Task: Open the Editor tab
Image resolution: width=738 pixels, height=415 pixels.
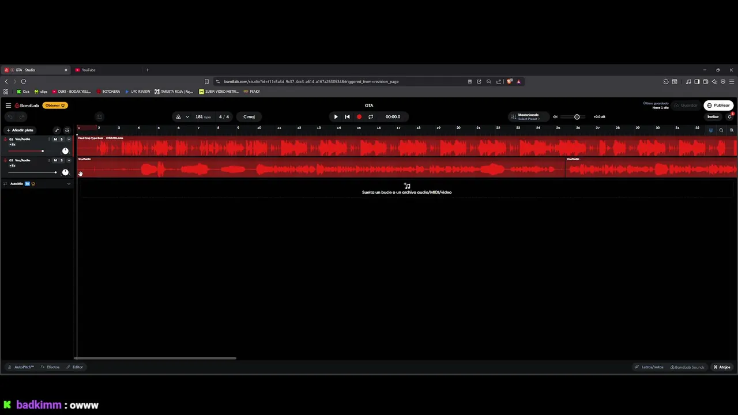Action: tap(75, 367)
